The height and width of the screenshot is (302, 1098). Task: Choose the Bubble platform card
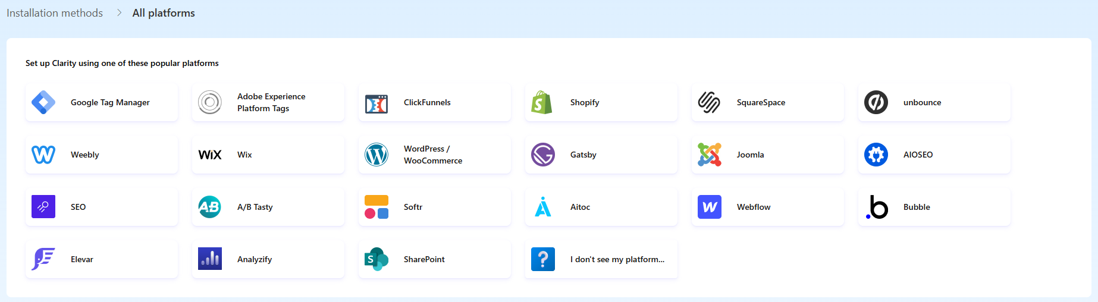[934, 207]
